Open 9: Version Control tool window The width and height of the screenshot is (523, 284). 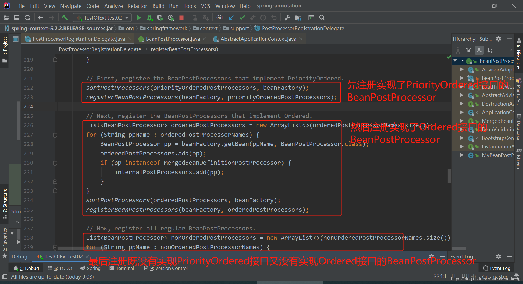point(166,268)
